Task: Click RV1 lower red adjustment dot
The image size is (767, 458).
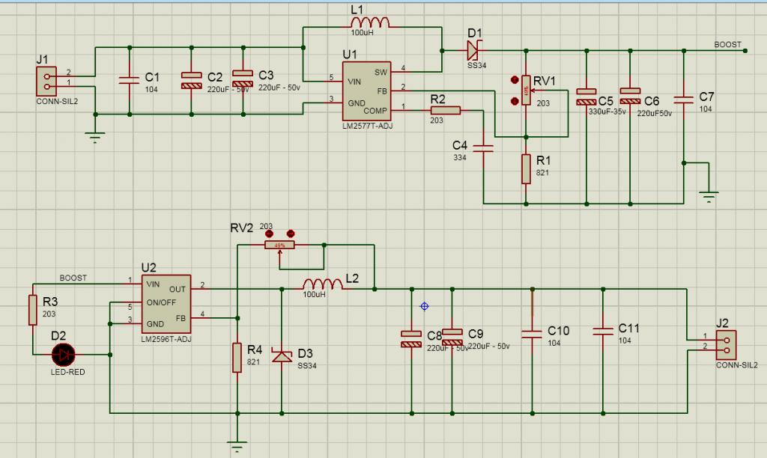Action: click(514, 101)
